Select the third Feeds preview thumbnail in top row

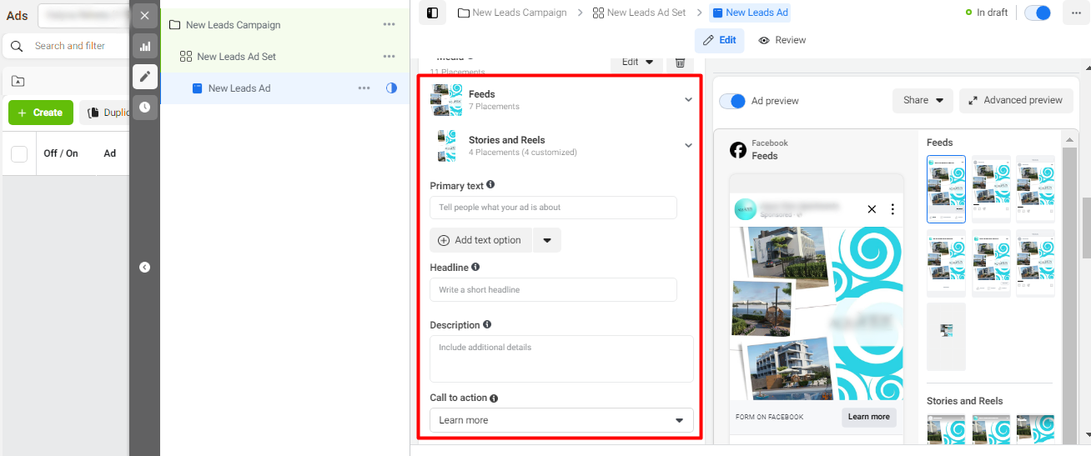click(x=1035, y=188)
